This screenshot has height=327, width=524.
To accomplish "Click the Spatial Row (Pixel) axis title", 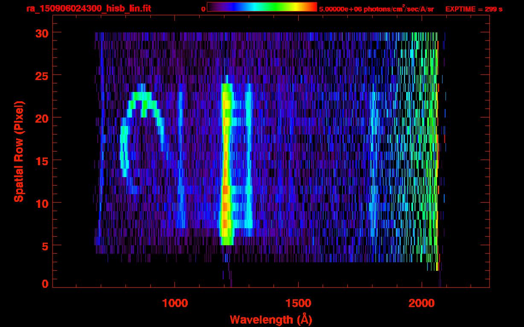I will 19,151.
